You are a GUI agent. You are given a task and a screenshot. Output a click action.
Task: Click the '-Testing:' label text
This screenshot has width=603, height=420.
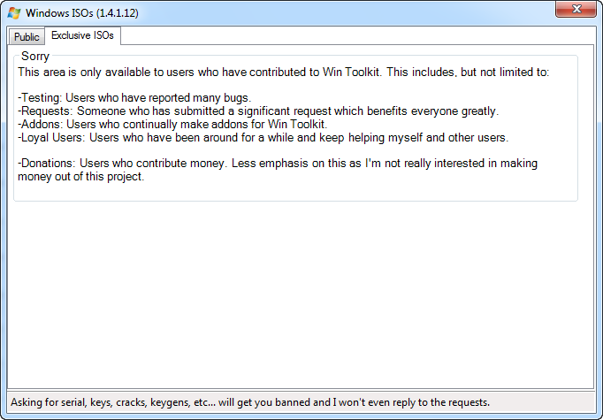pos(40,97)
